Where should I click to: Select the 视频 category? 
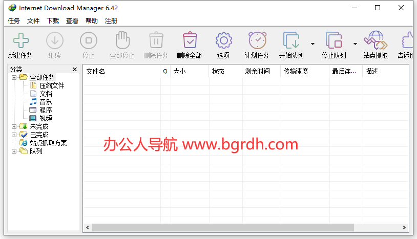tap(46, 118)
